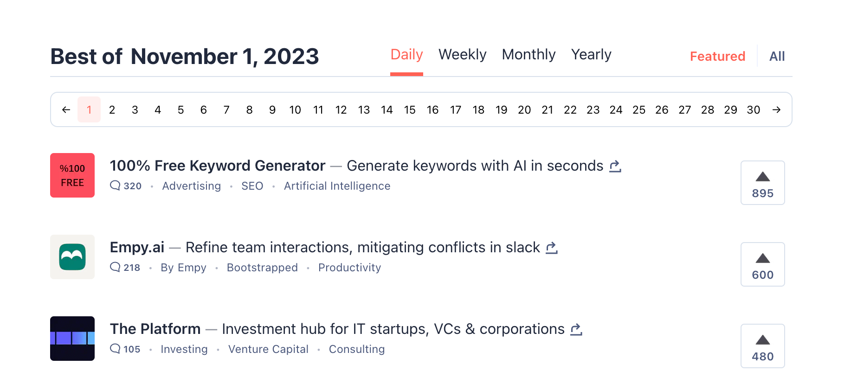Show All products filter
Viewport: 851px width, 384px height.
tap(777, 57)
